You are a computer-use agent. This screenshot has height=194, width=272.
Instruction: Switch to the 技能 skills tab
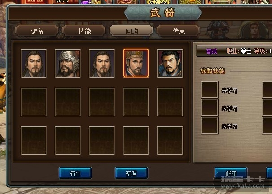[84, 31]
